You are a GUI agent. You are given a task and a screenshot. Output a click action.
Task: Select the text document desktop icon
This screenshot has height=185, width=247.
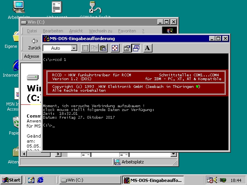click(x=57, y=7)
